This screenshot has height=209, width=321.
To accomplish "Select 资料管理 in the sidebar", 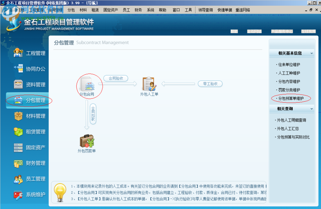I will (x=30, y=84).
